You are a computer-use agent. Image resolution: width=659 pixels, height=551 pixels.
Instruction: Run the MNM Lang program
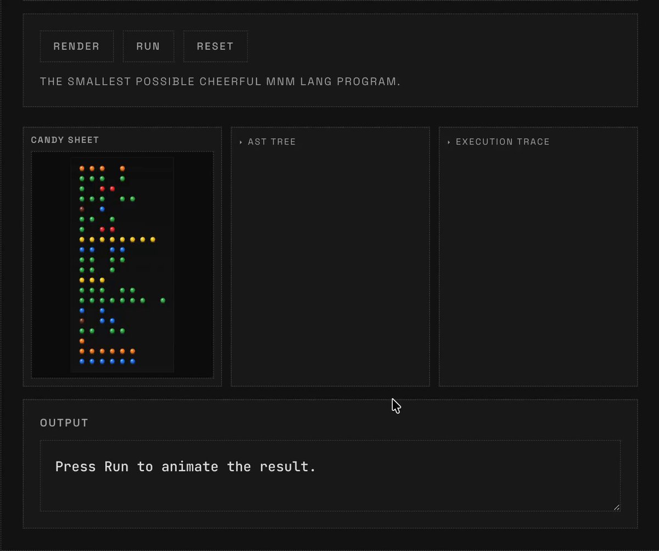coord(148,46)
